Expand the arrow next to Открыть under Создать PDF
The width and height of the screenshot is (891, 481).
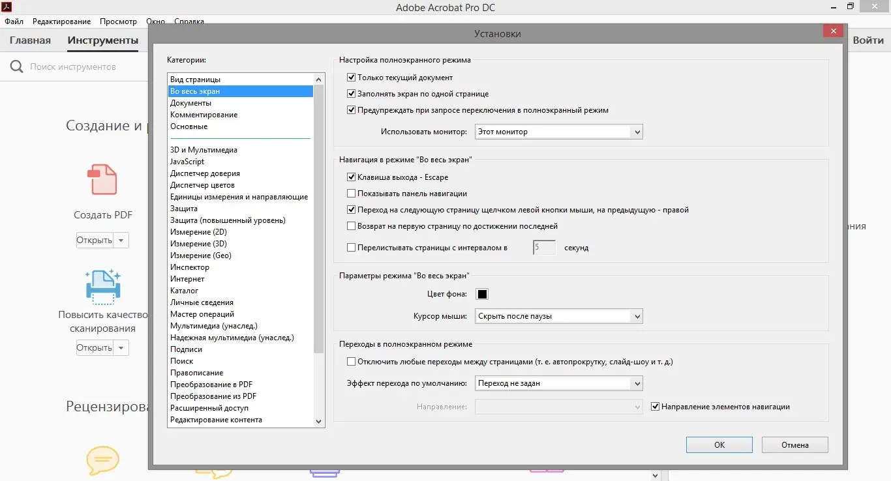point(121,241)
